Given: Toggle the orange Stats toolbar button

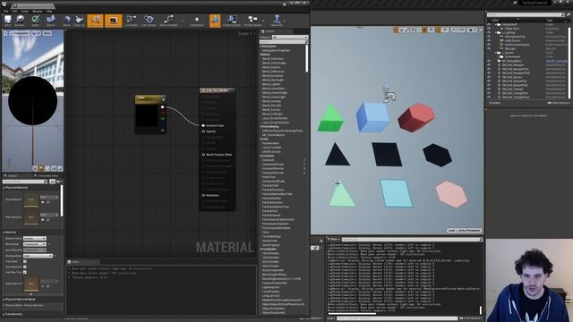Looking at the screenshot, I should (215, 21).
